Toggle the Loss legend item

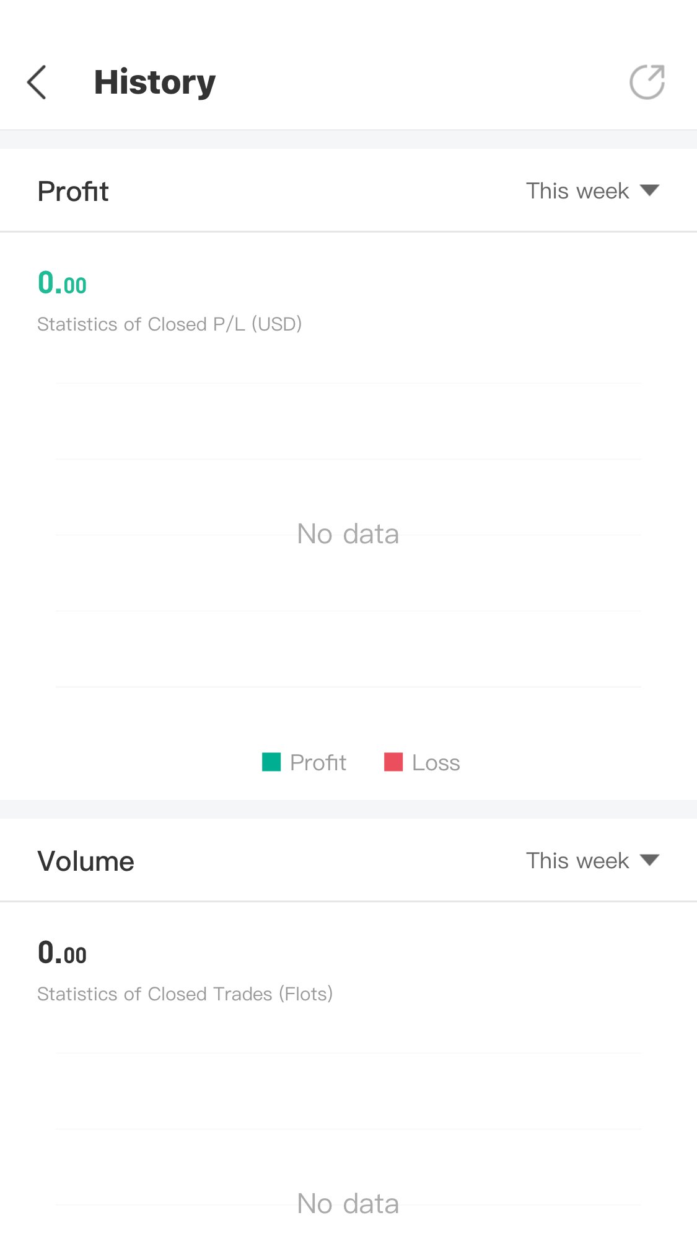click(x=422, y=762)
